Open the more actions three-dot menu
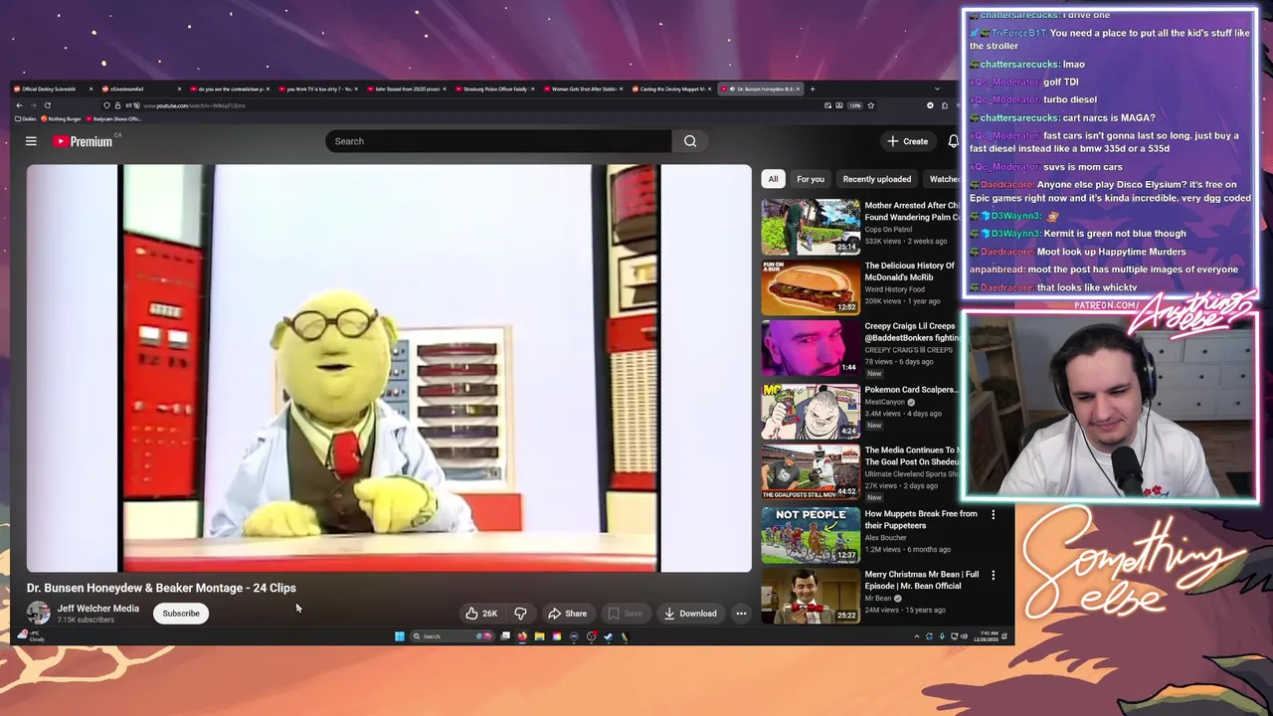Viewport: 1273px width, 716px height. click(x=741, y=614)
